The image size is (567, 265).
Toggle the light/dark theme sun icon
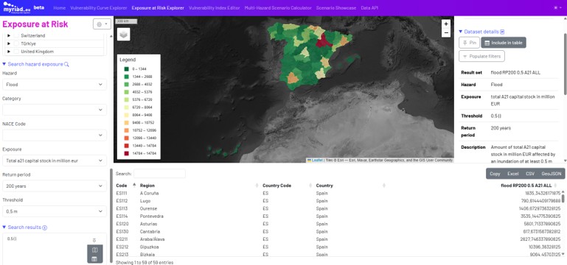click(555, 7)
